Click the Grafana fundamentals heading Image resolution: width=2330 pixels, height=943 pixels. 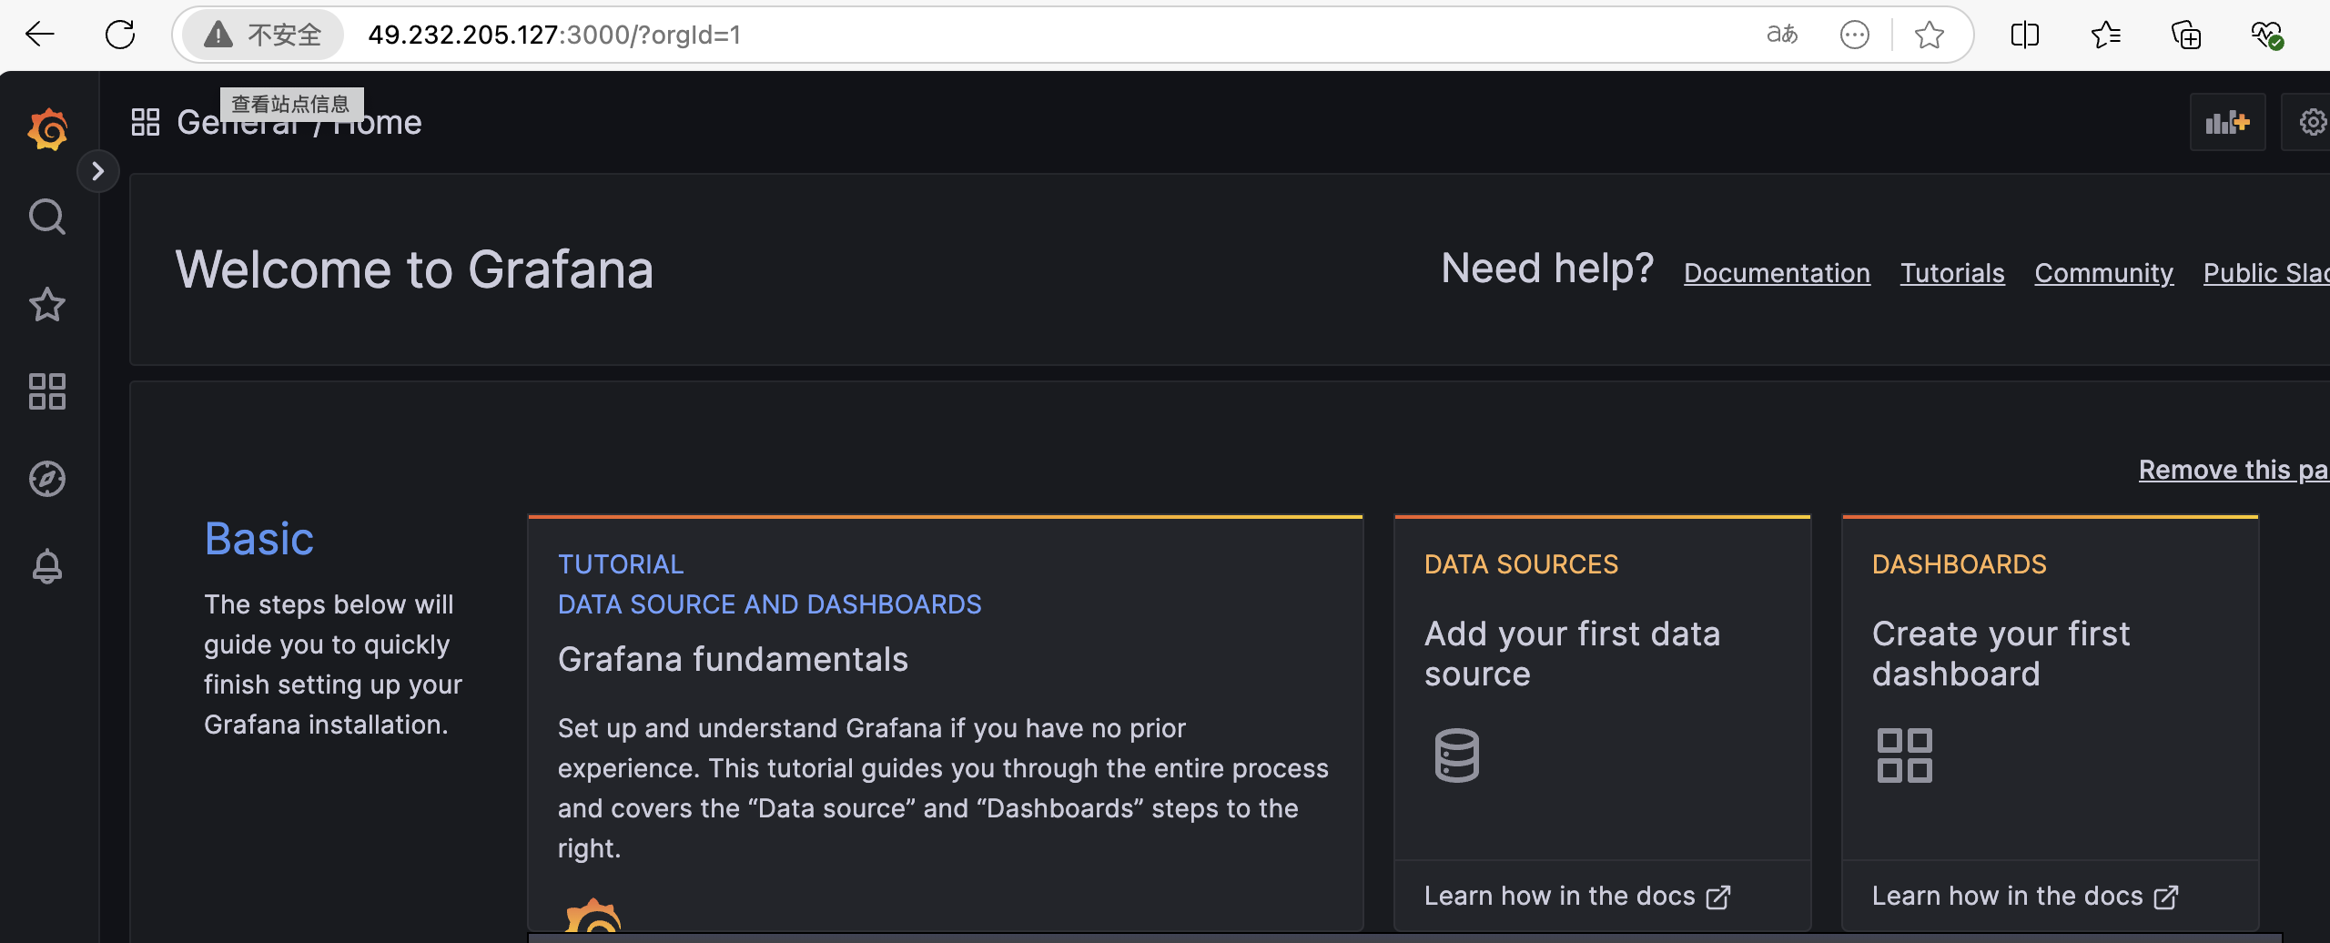[x=733, y=659]
